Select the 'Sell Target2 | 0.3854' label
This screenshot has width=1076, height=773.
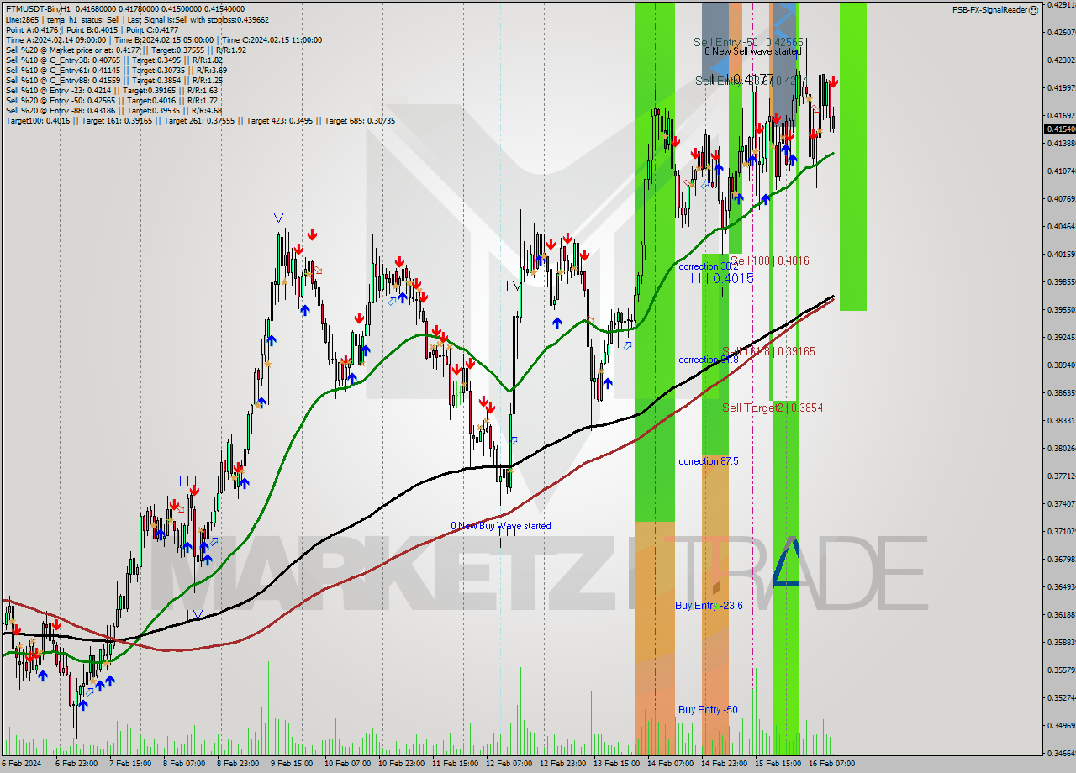(773, 408)
